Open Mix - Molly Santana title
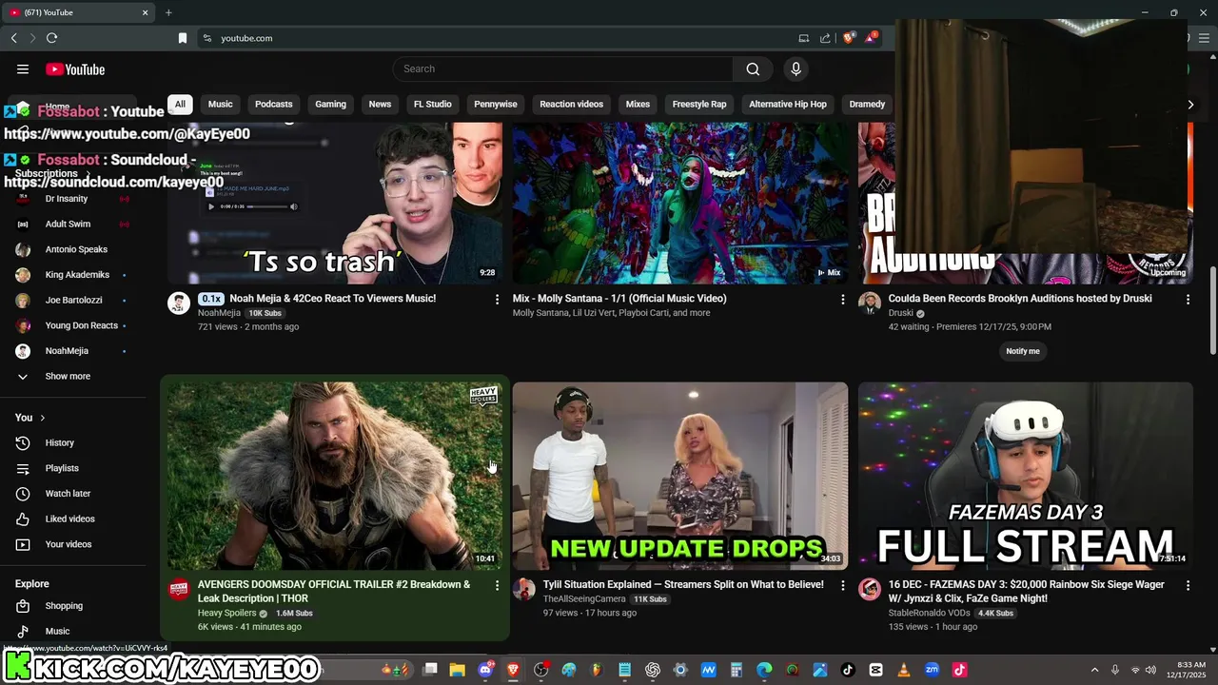Screen dimensions: 1218x685 [619, 299]
